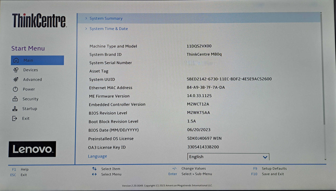Image resolution: width=336 pixels, height=191 pixels.
Task: Open the English language dropdown
Action: click(x=228, y=157)
